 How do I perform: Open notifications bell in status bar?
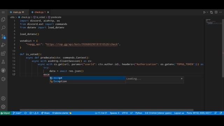(x=221, y=113)
